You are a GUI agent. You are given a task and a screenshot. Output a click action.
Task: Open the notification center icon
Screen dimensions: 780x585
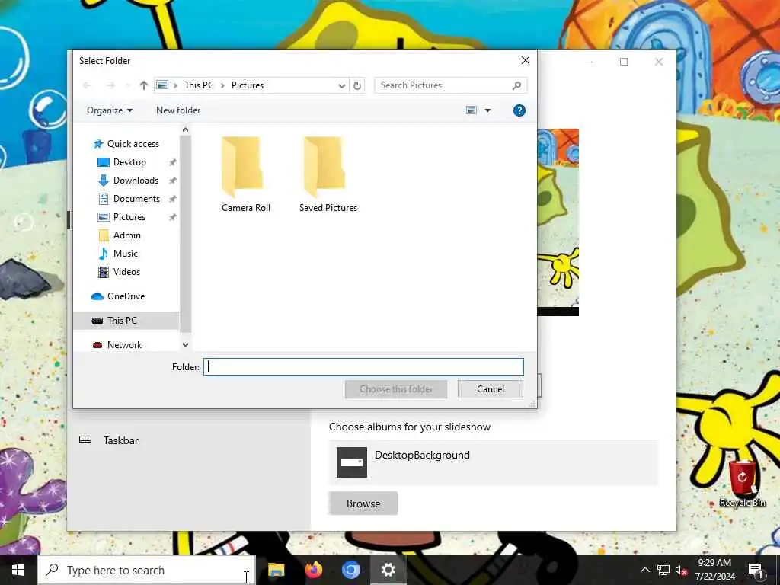756,570
